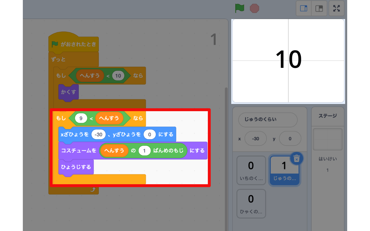Screen dimensions: 370x231
Task: Click the ひょうじする show block
Action: coord(76,167)
